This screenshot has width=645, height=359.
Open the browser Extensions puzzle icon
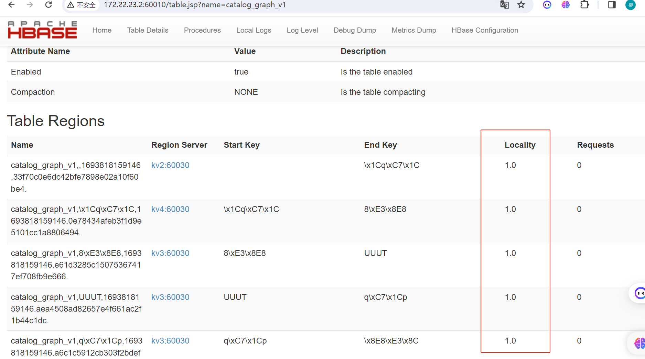[584, 5]
